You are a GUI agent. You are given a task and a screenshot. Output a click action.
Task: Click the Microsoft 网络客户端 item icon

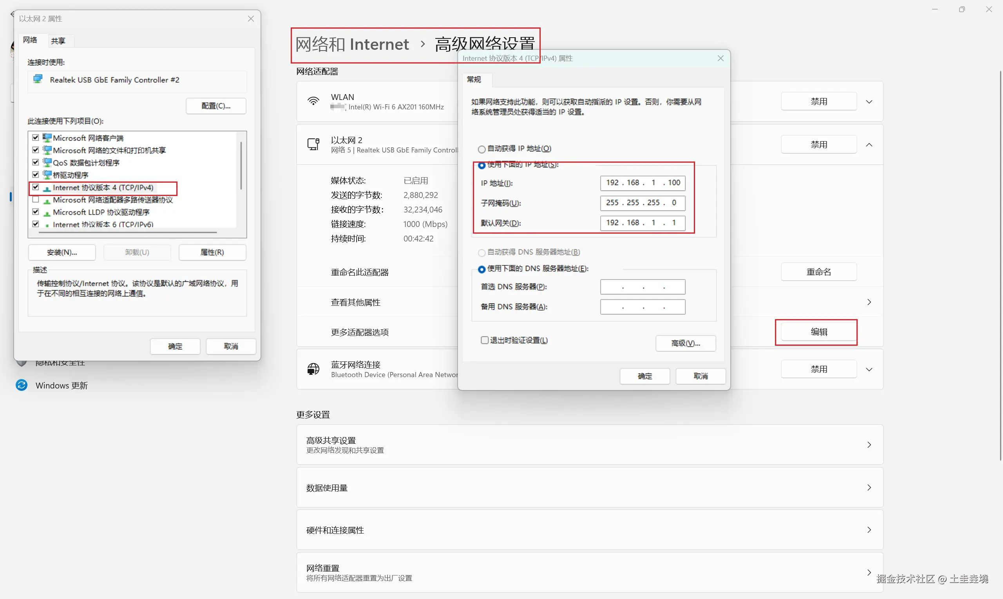click(x=47, y=138)
